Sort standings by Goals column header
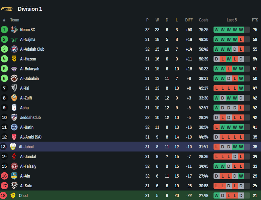This screenshot has width=261, height=200. (x=203, y=20)
